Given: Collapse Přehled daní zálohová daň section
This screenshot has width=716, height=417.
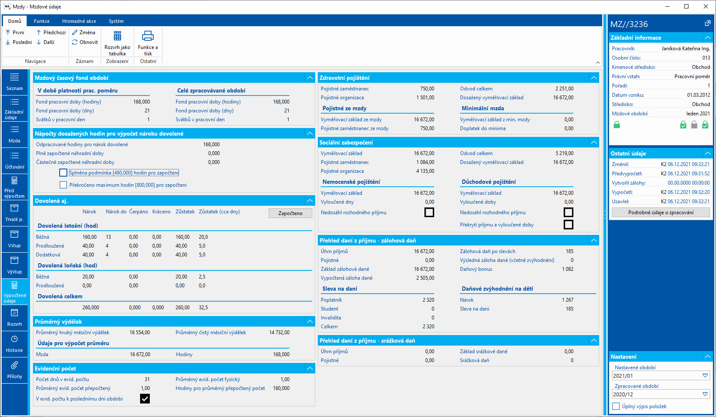Looking at the screenshot, I should [x=594, y=240].
